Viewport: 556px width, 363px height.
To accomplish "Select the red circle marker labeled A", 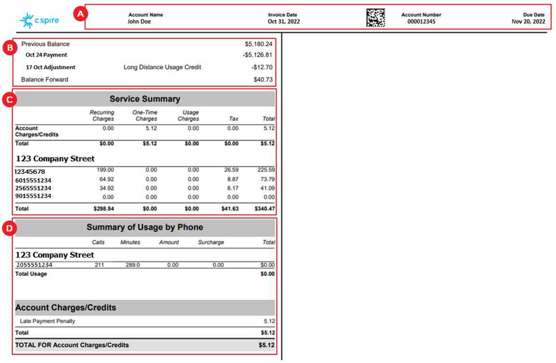I will tap(80, 14).
